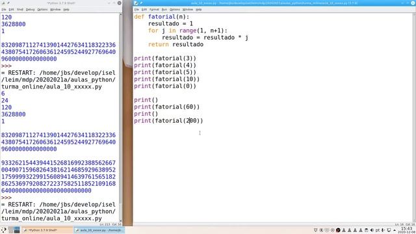This screenshot has height=234, width=416.
Task: Click the pin icon in Shell titlebar
Action: [x=8, y=3]
